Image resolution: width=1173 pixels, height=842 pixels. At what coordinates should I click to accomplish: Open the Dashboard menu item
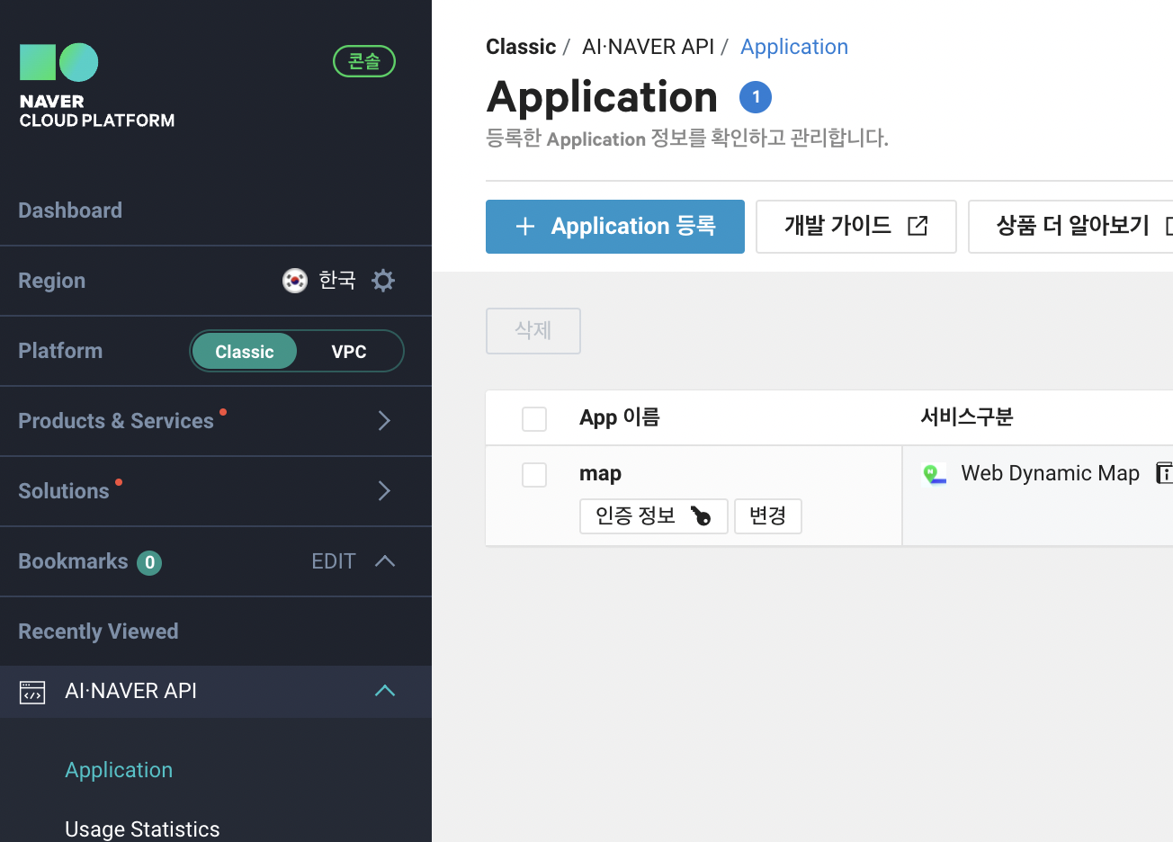point(70,210)
